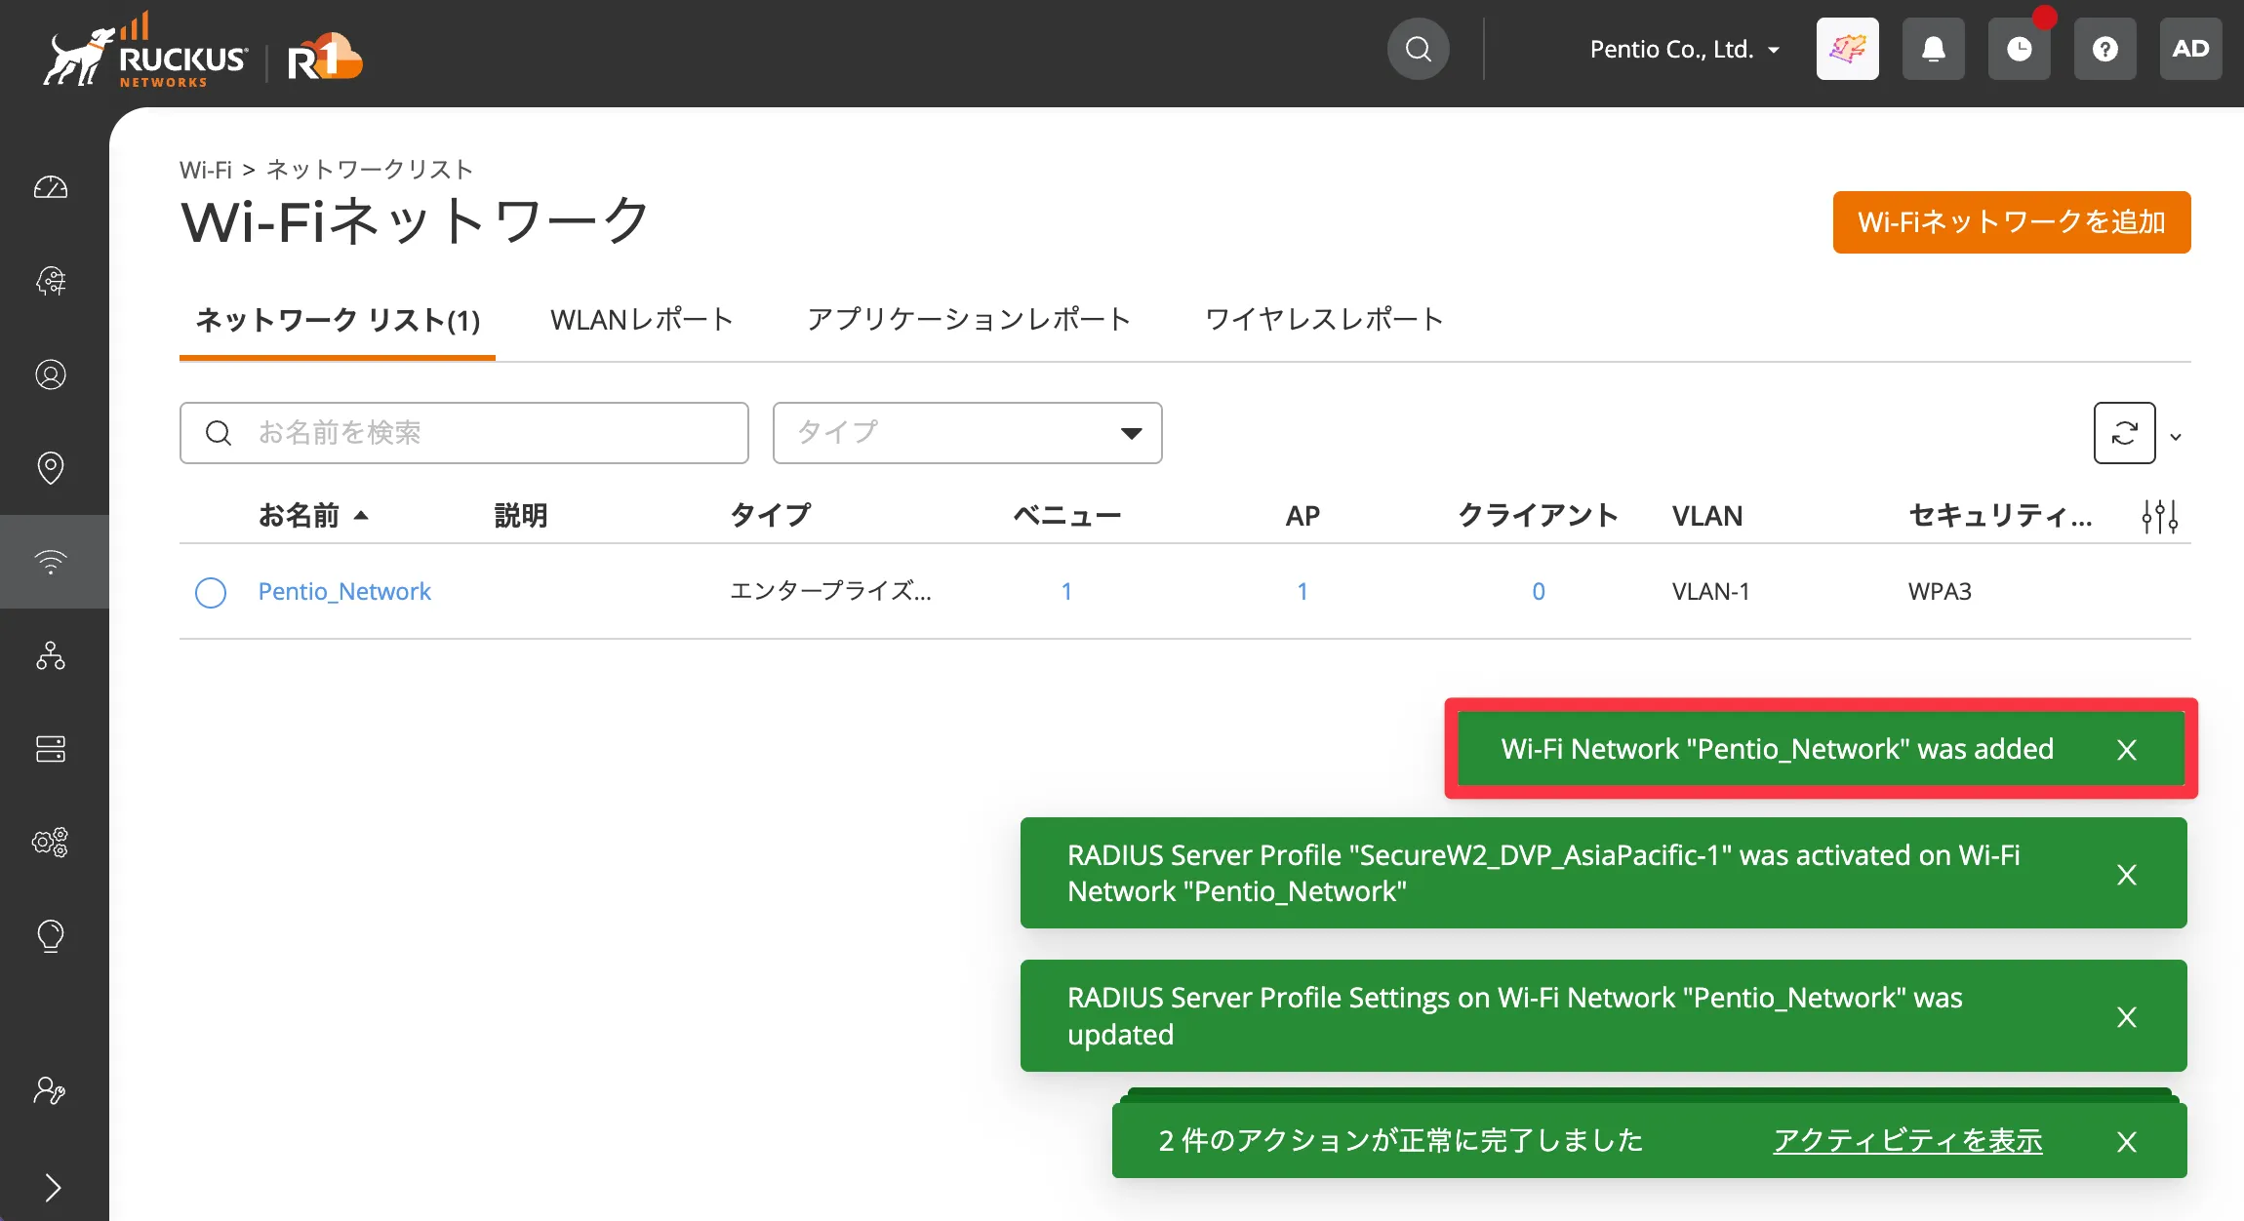The image size is (2244, 1221).
Task: Click the AP column header
Action: pos(1302,515)
